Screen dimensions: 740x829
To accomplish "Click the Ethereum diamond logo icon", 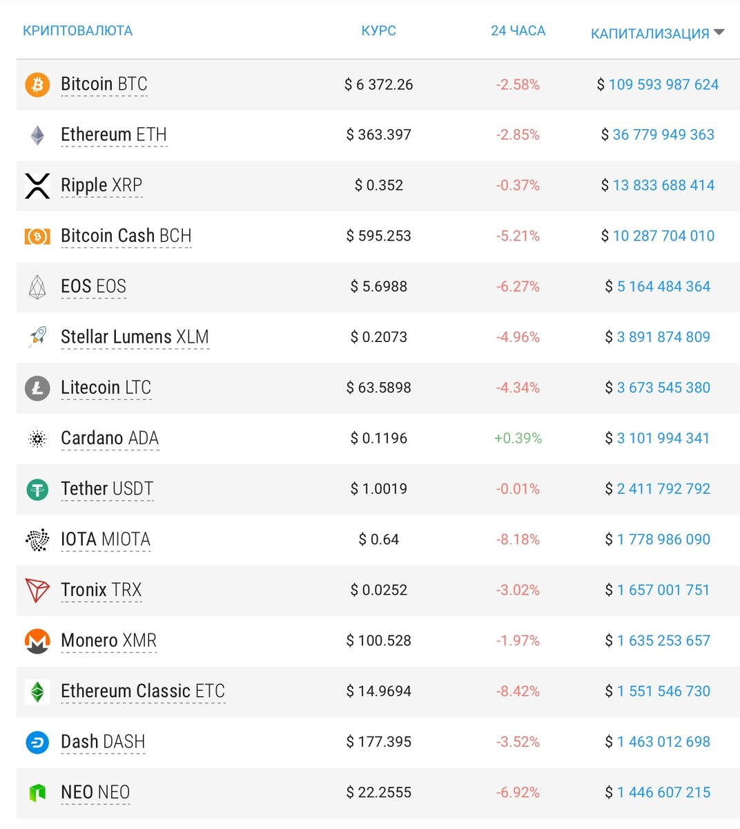I will point(37,135).
